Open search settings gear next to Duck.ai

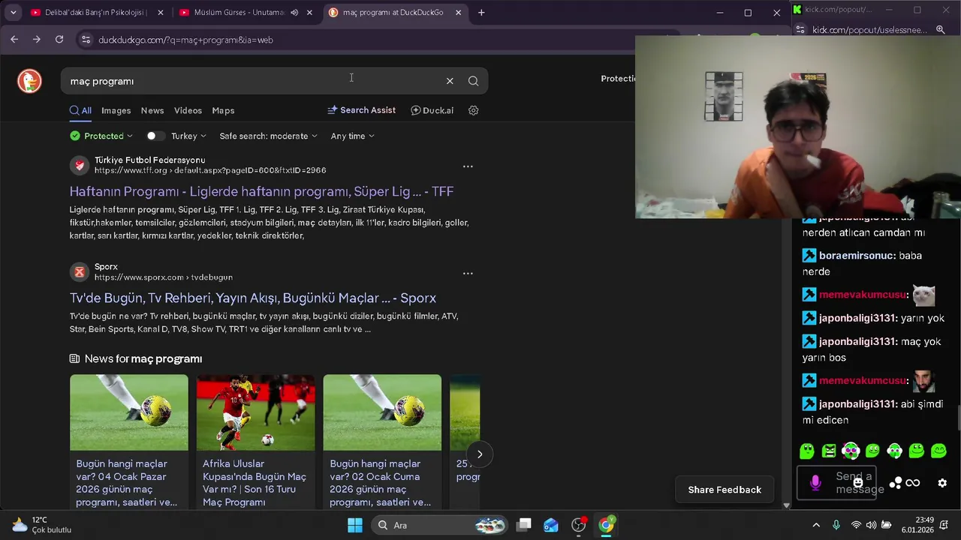pyautogui.click(x=474, y=110)
